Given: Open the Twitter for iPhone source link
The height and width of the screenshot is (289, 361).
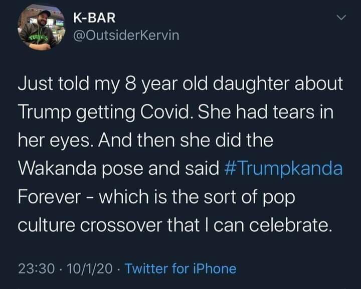Looking at the screenshot, I should tap(179, 268).
